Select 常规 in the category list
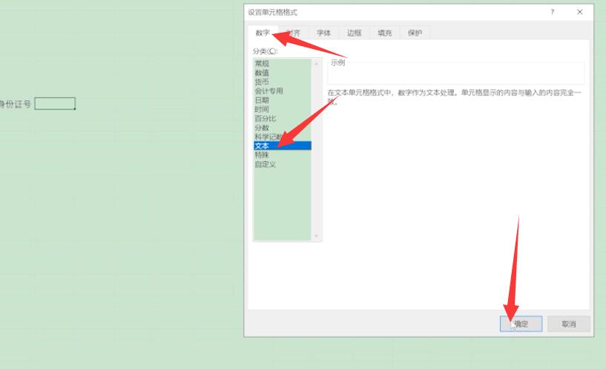This screenshot has width=606, height=369. (283, 63)
